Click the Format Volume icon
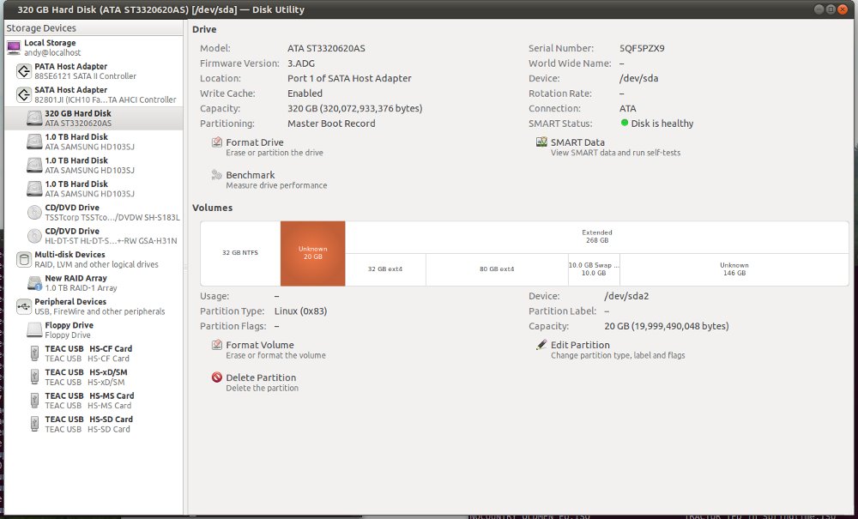Screen dimensions: 858x519 (x=217, y=345)
